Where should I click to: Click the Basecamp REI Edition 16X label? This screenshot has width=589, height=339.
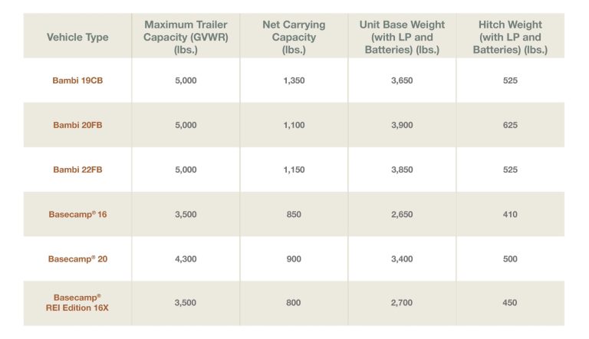point(77,302)
